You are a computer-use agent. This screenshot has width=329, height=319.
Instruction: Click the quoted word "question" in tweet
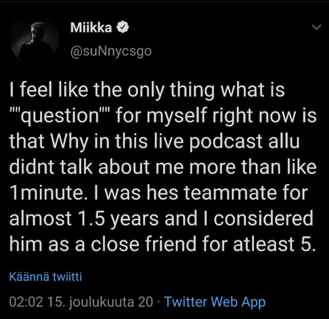pos(60,116)
